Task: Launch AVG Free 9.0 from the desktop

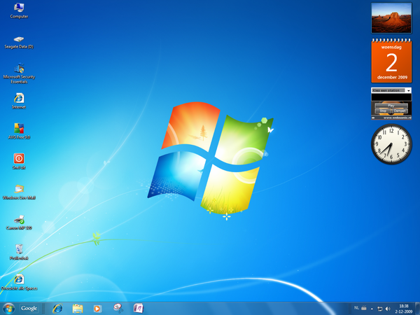Action: tap(19, 132)
